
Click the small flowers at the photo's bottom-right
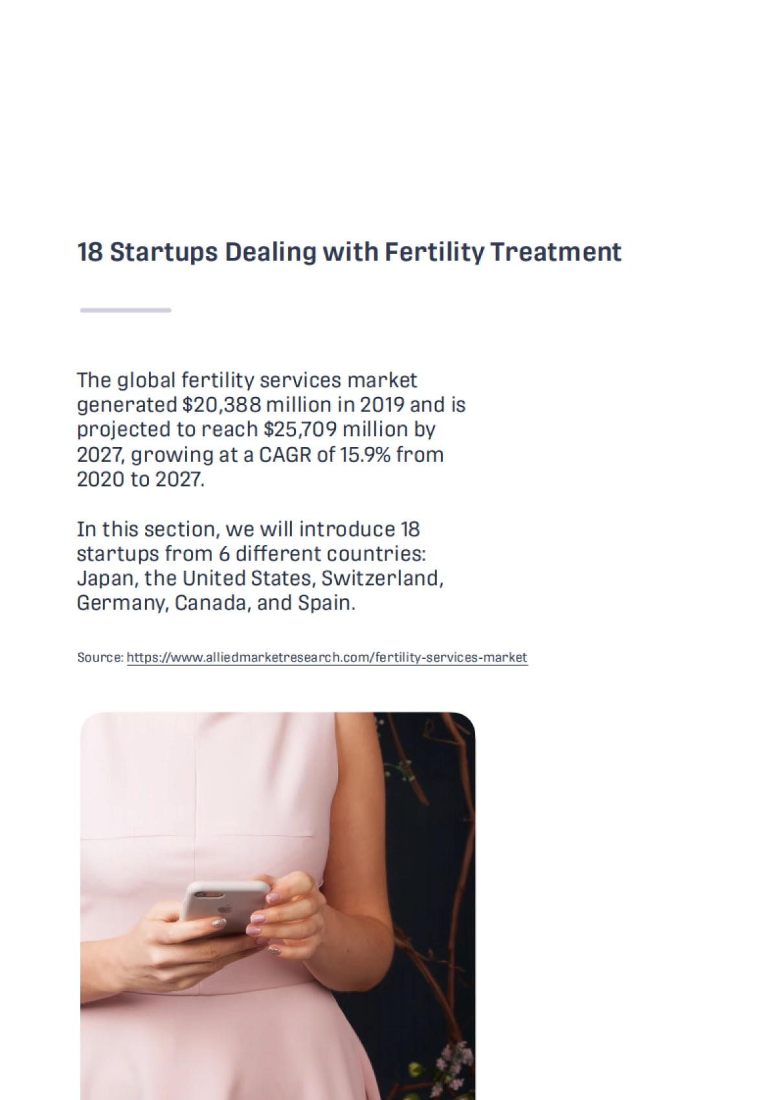click(x=445, y=1069)
